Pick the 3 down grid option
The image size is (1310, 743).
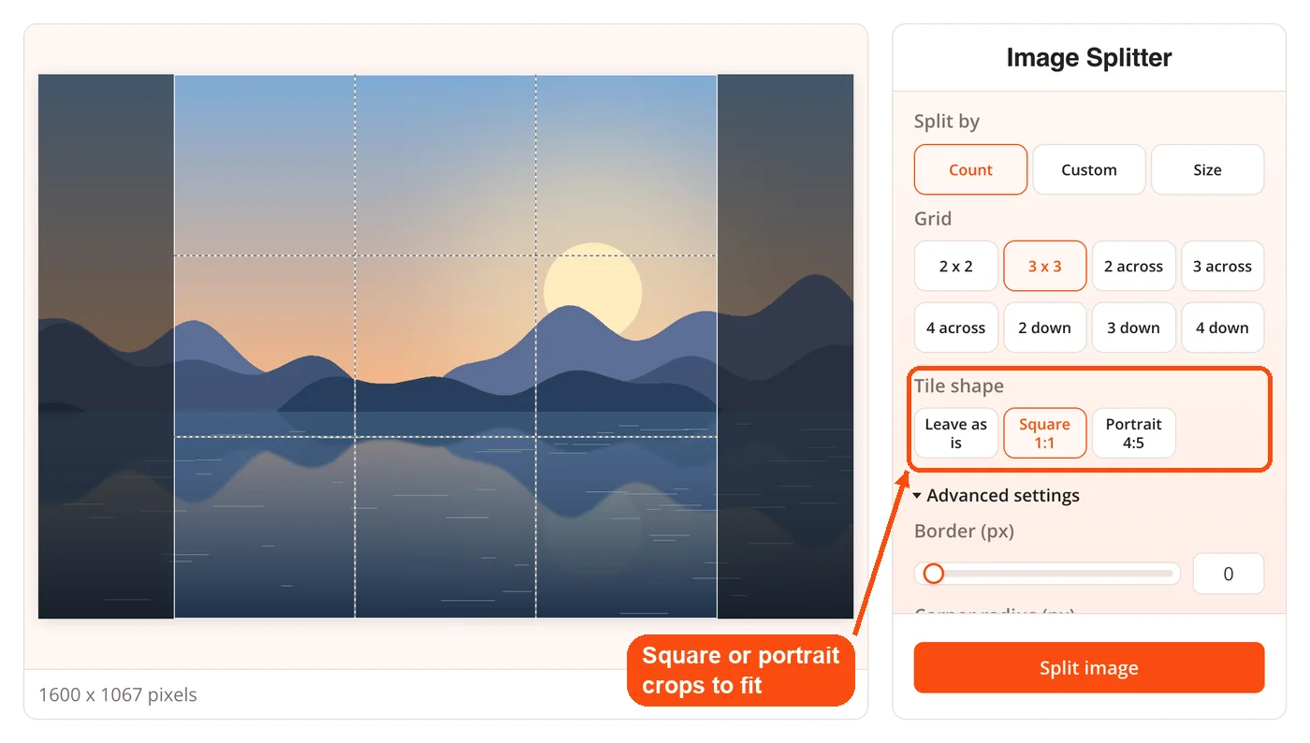pyautogui.click(x=1133, y=328)
